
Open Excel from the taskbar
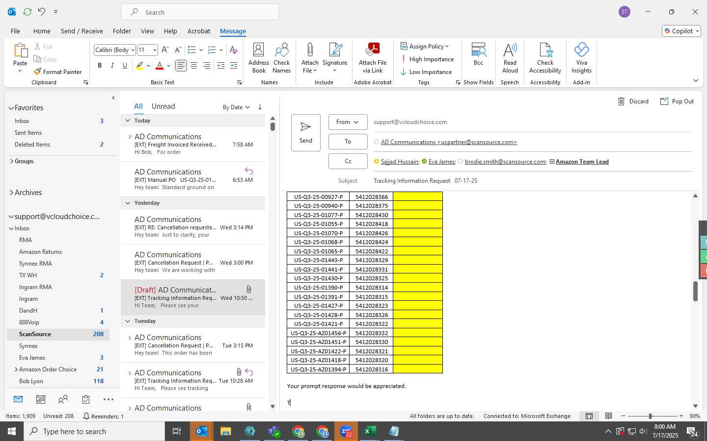pyautogui.click(x=370, y=431)
